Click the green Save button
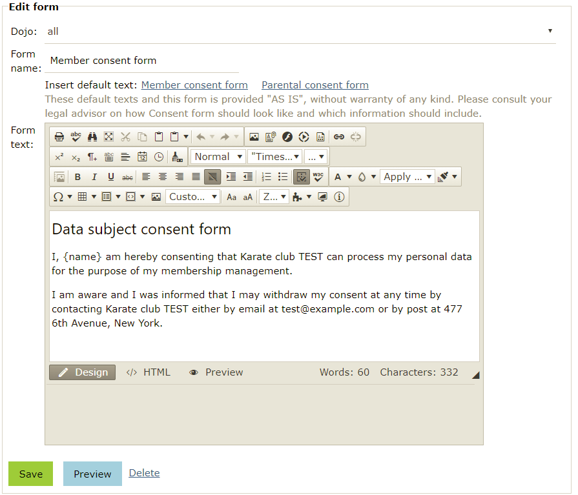578x495 pixels. (x=30, y=474)
